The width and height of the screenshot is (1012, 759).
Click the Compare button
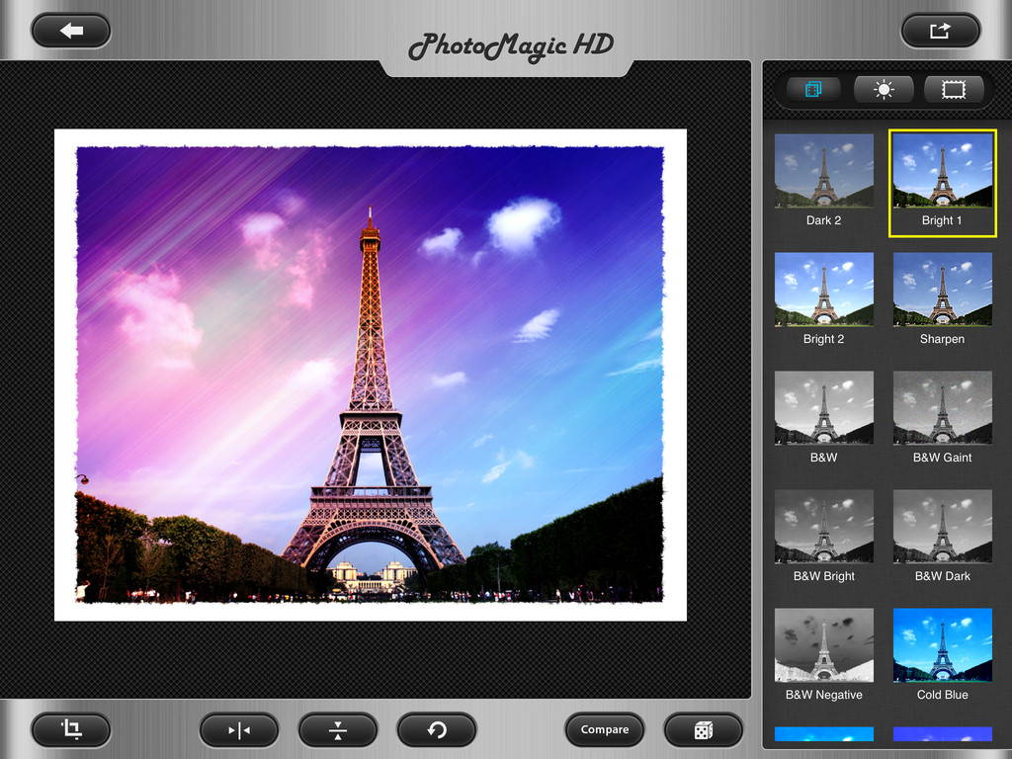point(605,730)
